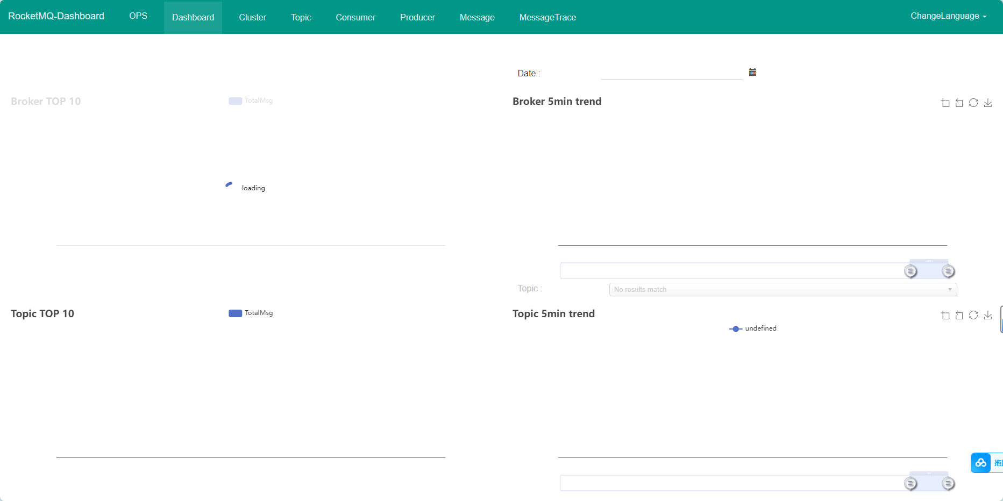Click the "Broker TOP 10" chart title
The image size is (1003, 501).
click(46, 101)
